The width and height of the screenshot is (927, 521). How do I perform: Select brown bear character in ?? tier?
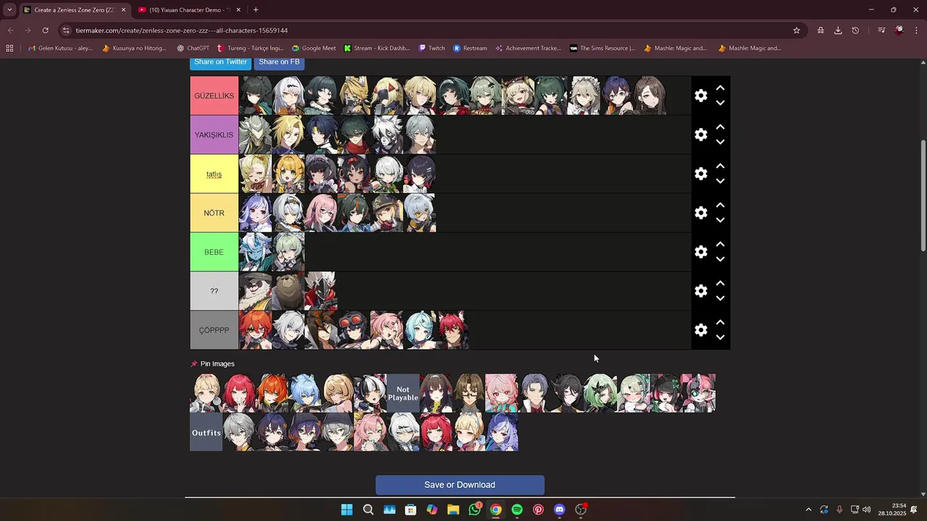[x=288, y=291]
